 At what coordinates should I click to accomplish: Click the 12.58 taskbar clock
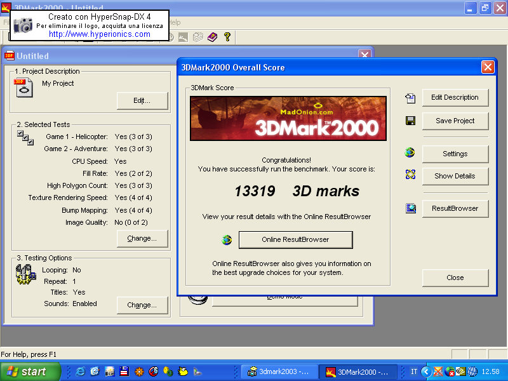(490, 371)
